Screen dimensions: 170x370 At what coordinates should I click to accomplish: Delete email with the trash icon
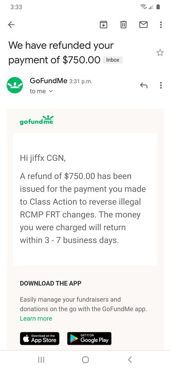[x=123, y=25]
